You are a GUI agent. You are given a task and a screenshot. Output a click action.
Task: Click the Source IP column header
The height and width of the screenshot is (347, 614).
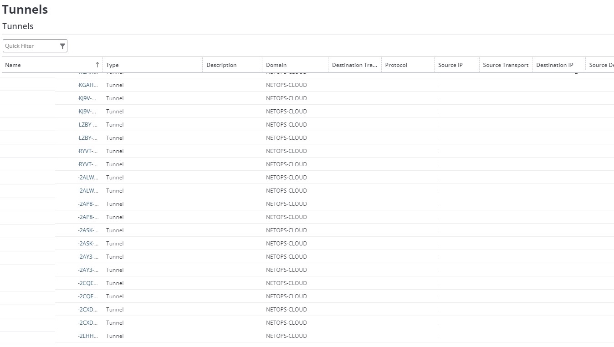[450, 65]
